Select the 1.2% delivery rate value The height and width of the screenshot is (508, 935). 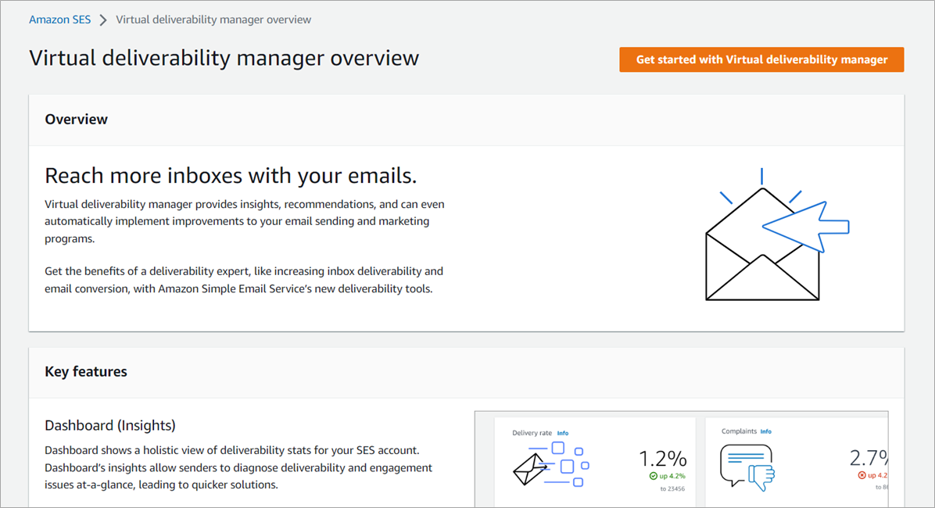point(662,459)
